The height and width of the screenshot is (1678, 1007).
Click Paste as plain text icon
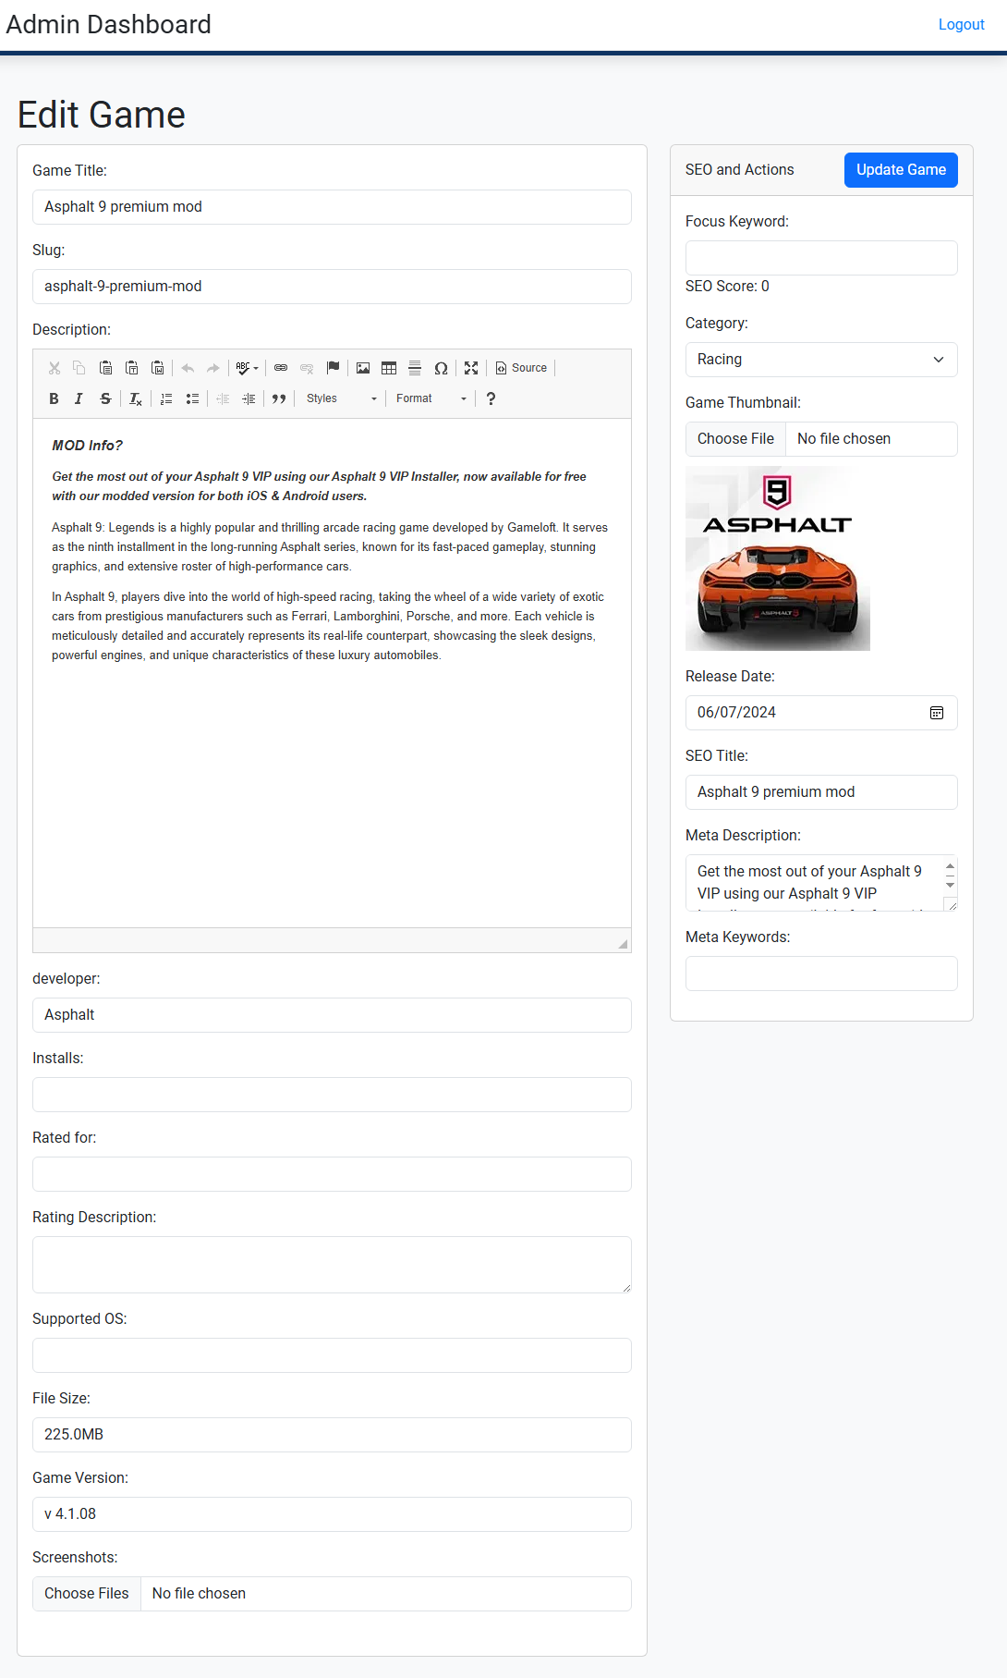[x=131, y=368]
